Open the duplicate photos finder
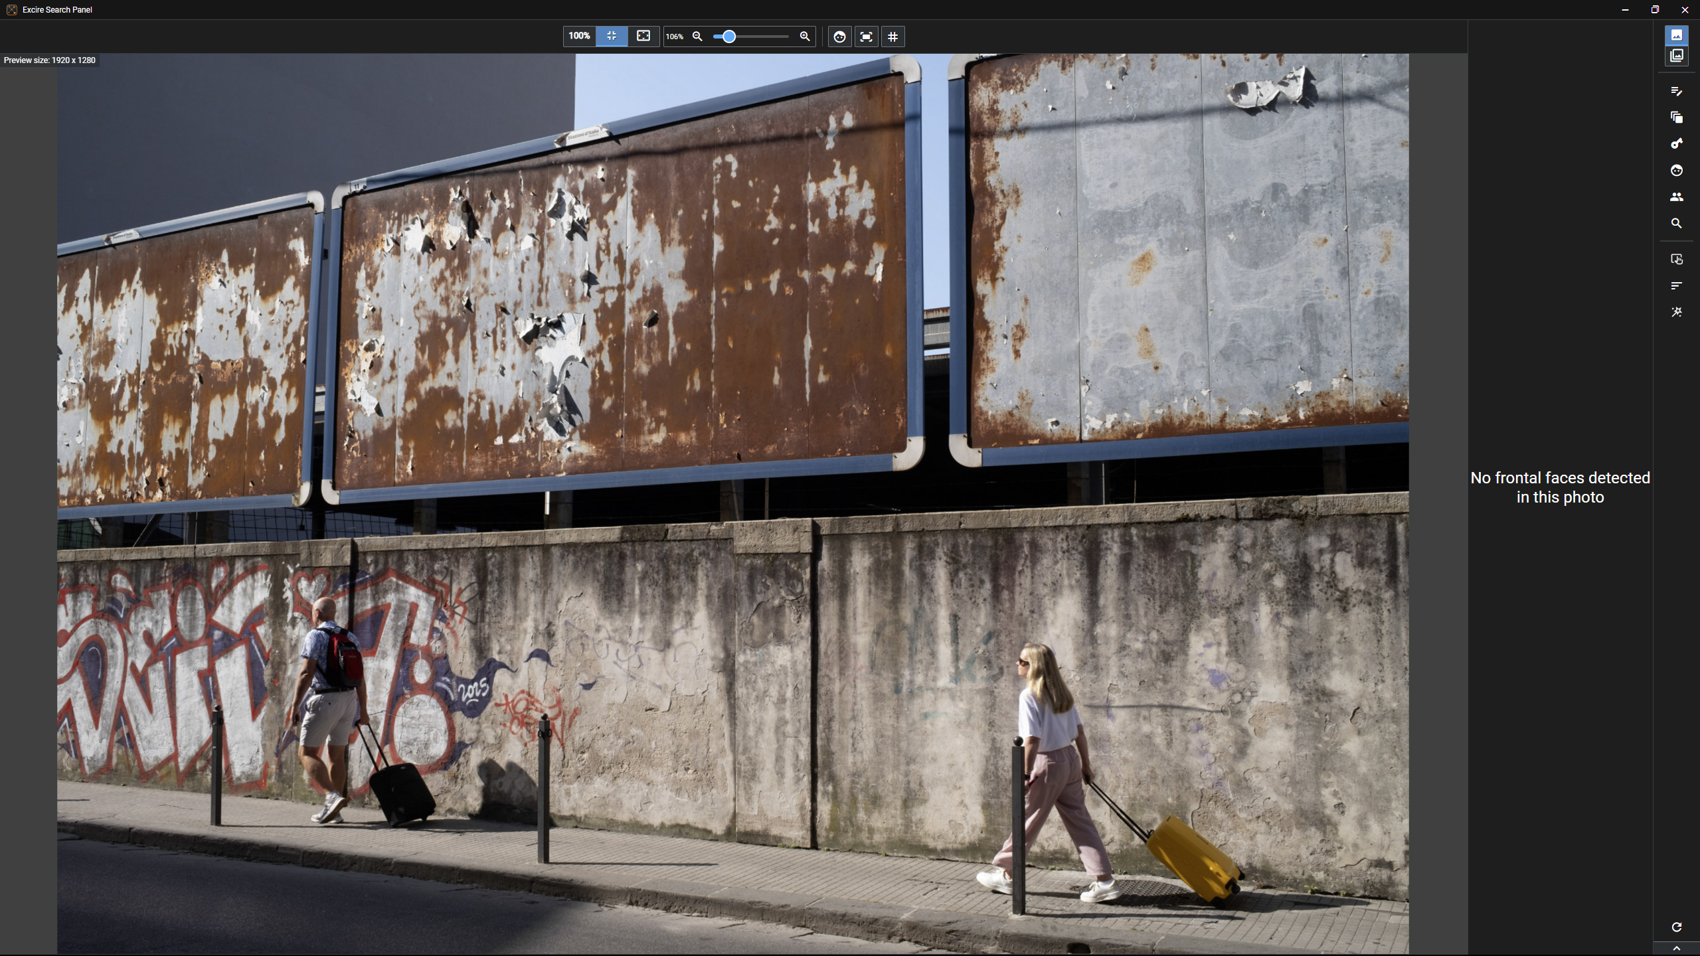The height and width of the screenshot is (956, 1700). [1677, 118]
